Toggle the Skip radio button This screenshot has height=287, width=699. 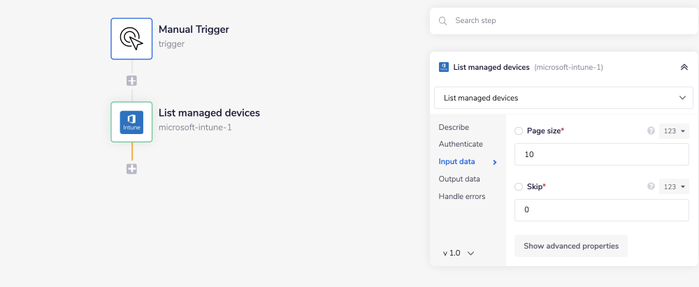click(x=519, y=186)
